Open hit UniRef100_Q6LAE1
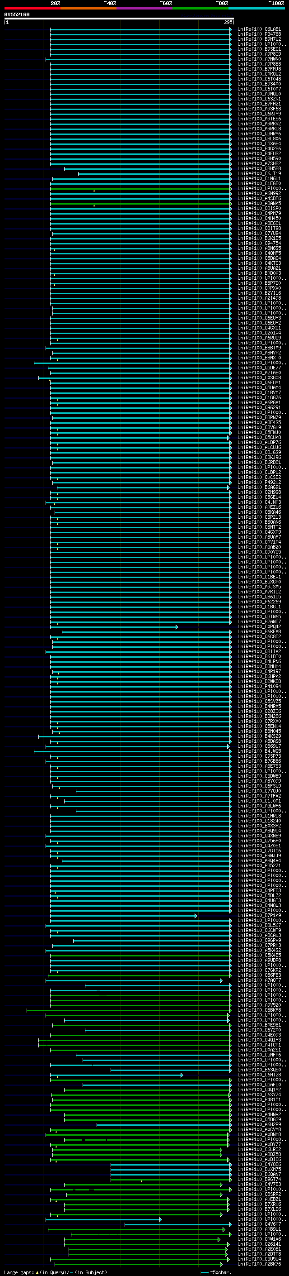Image resolution: width=289 pixels, height=1276 pixels. coord(259,29)
